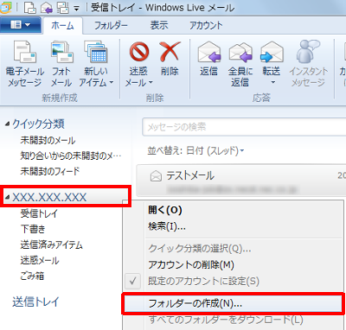Collapse the Quick Views (クイック分類) section
The height and width of the screenshot is (330, 346).
[7, 124]
